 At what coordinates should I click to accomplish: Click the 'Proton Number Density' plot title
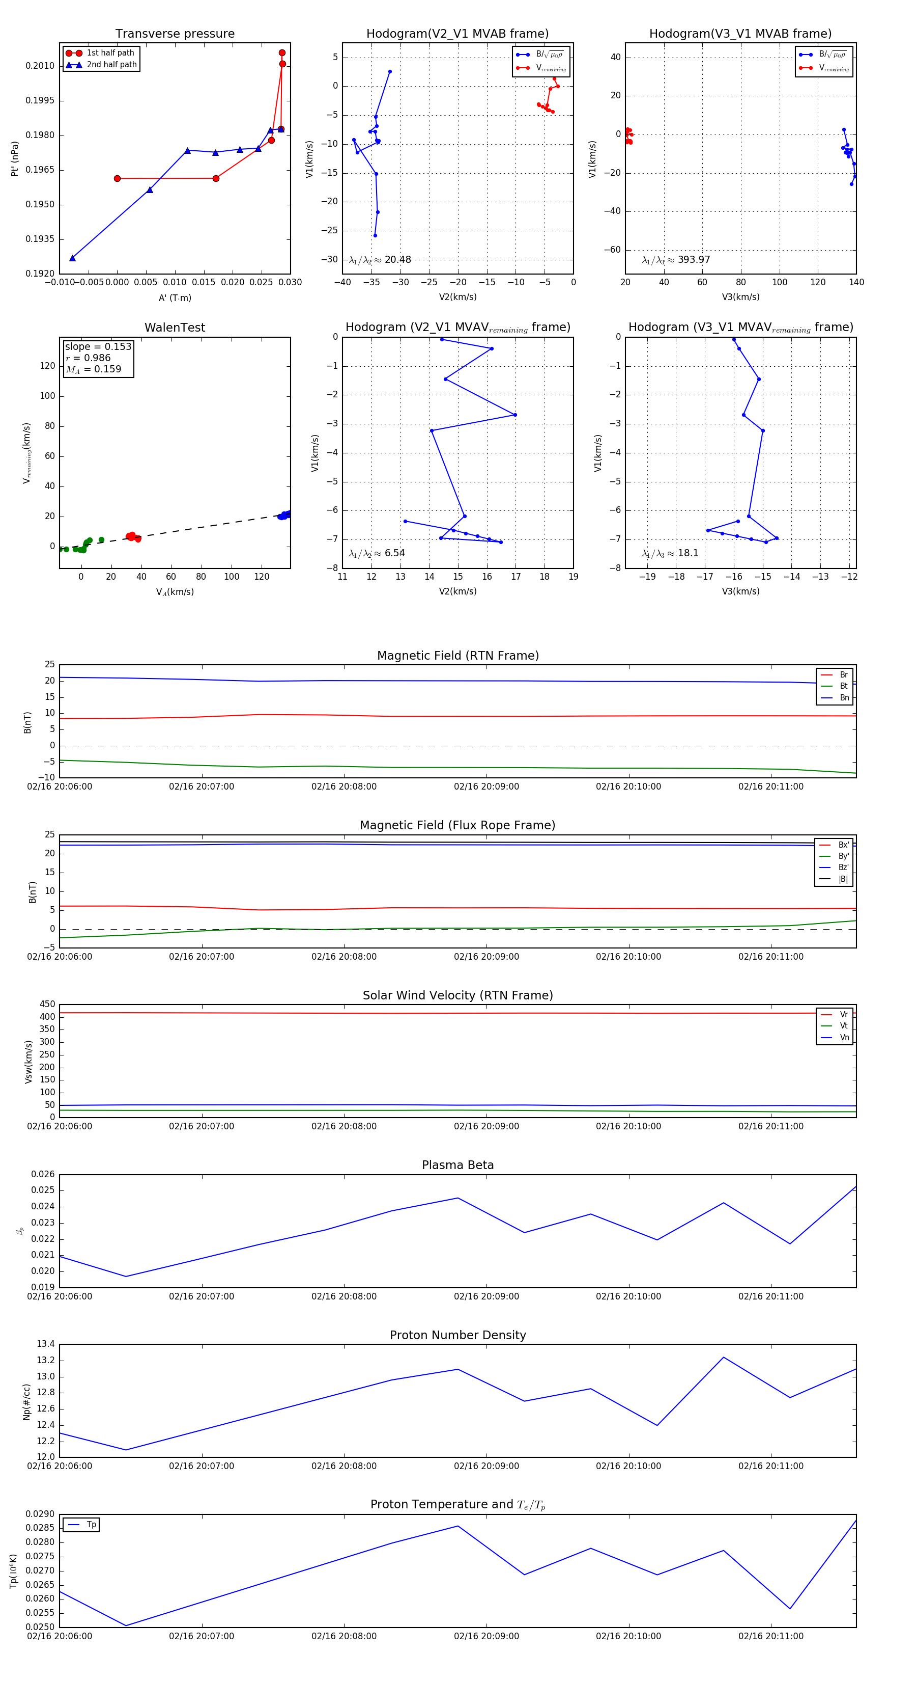tap(457, 1335)
